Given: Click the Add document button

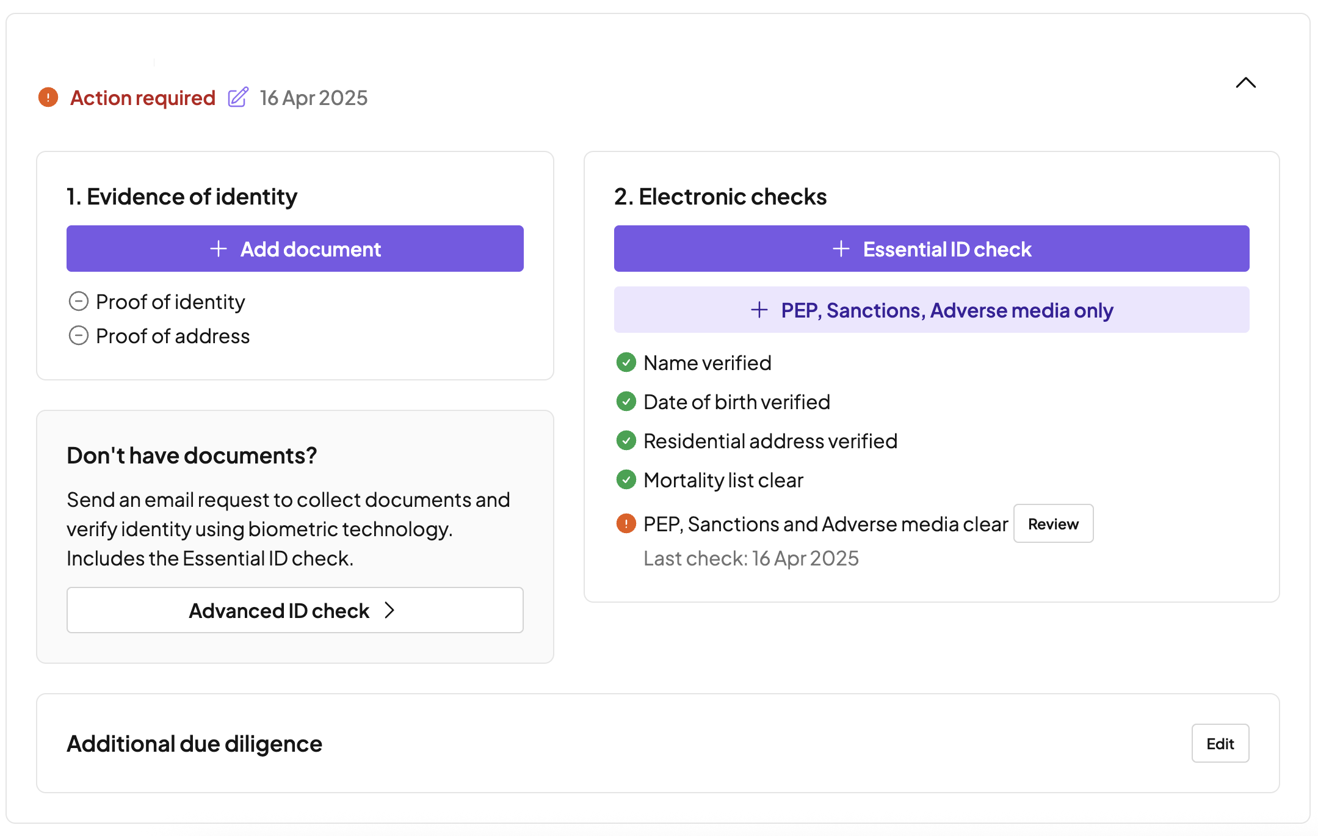Looking at the screenshot, I should pos(295,249).
